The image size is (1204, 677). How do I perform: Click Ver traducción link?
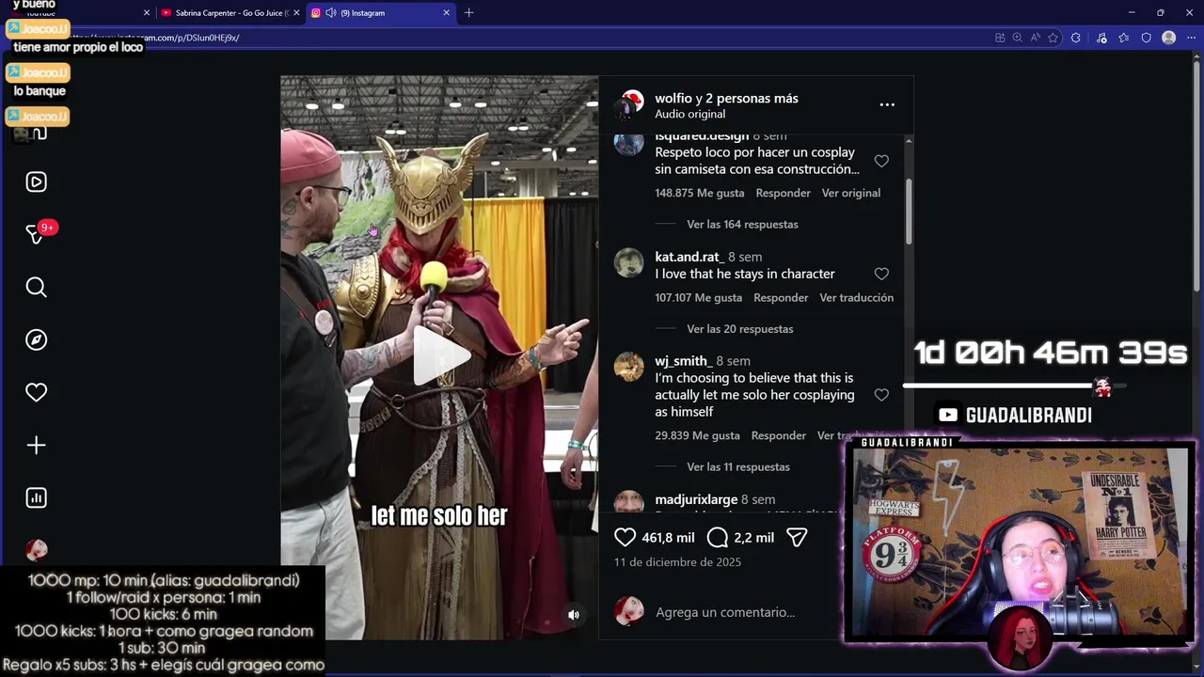coord(856,297)
